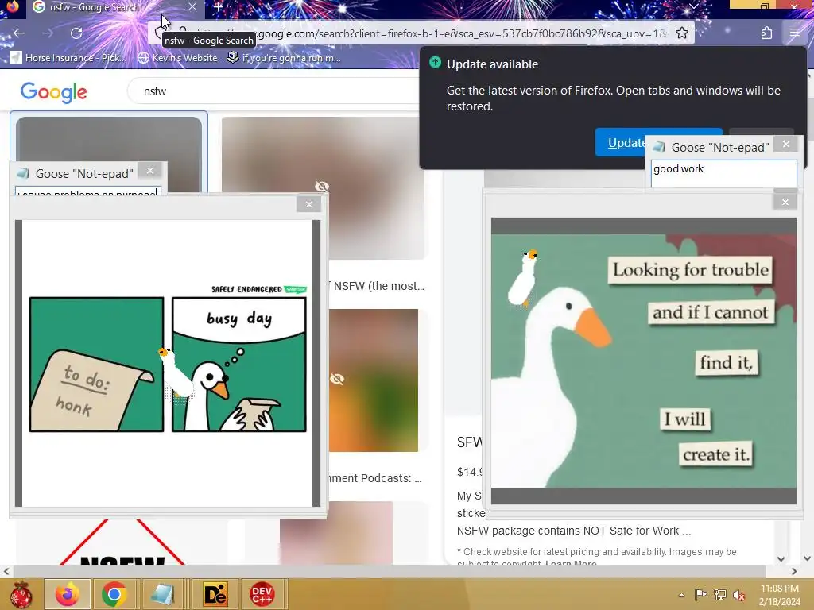Focus the Google search box containing nsfw
The image size is (814, 610).
(x=275, y=91)
